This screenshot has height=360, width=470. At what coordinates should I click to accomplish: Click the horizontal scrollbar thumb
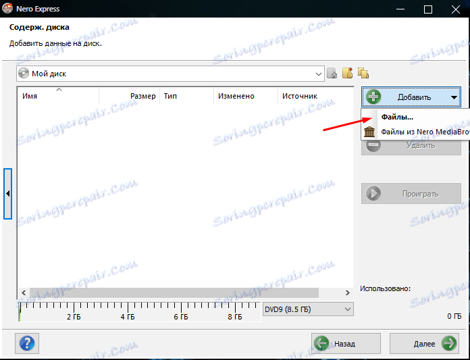tap(174, 292)
